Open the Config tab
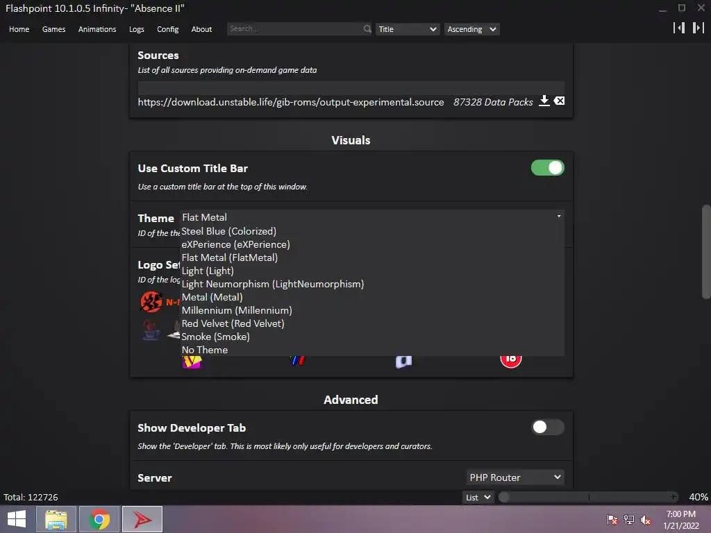The width and height of the screenshot is (711, 533). (x=168, y=29)
